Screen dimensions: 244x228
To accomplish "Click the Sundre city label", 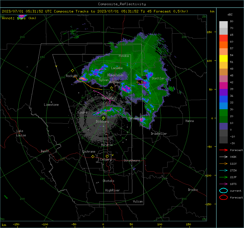I will coord(82,112).
